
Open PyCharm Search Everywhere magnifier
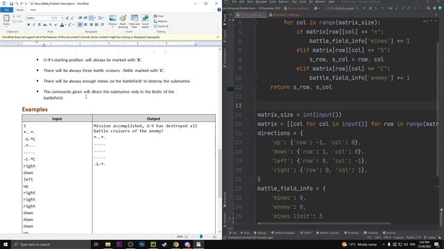(429, 8)
